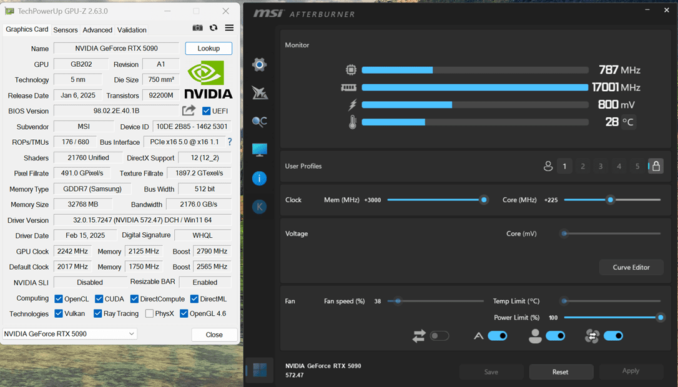Click the voltage lightning bolt icon

pyautogui.click(x=352, y=105)
